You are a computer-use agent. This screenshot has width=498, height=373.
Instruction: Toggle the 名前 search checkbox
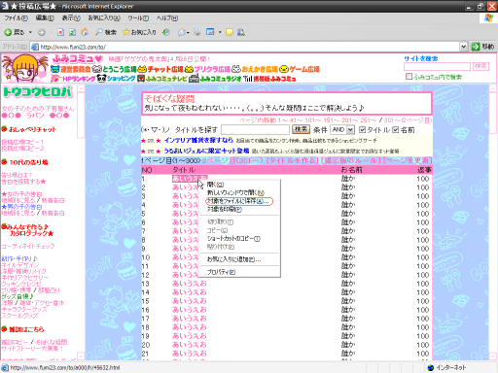[x=395, y=130]
